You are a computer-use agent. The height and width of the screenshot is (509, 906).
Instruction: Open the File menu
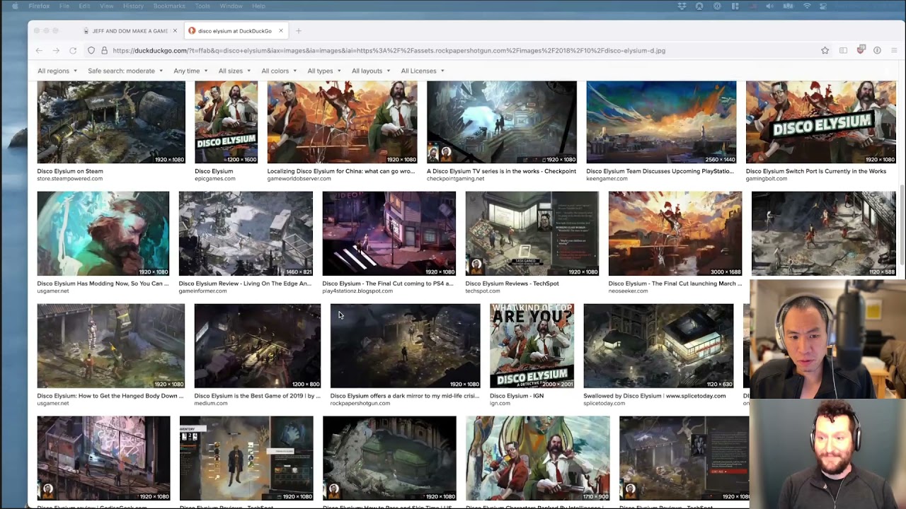64,6
